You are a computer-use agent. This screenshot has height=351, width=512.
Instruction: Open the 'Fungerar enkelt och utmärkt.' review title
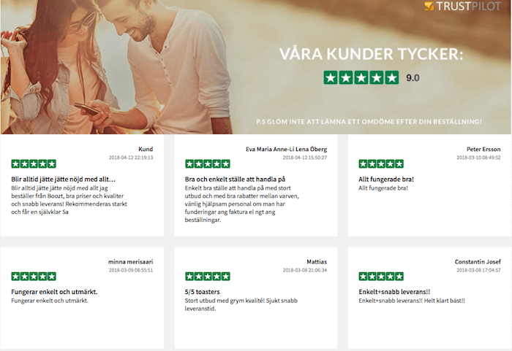click(x=54, y=292)
